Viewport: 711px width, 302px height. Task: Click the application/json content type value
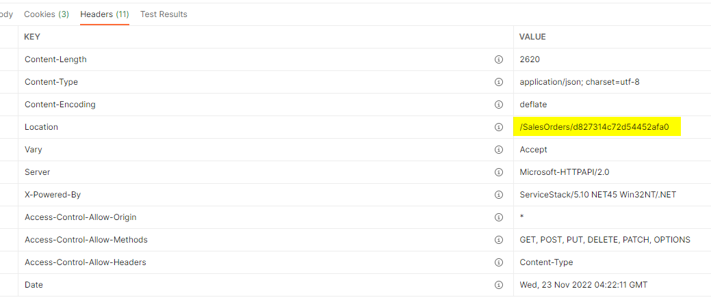pos(580,82)
